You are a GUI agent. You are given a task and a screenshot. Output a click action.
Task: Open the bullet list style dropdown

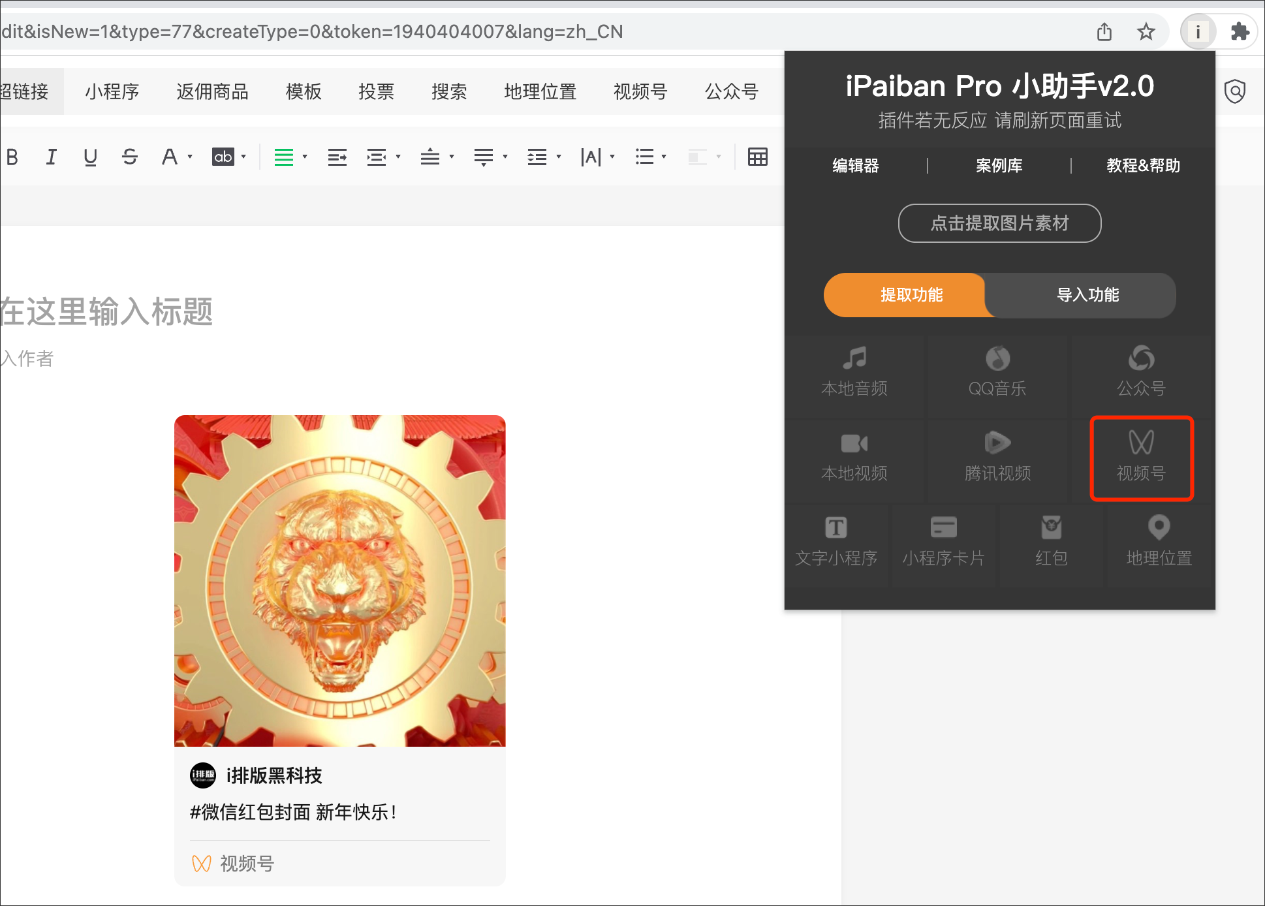pos(664,157)
